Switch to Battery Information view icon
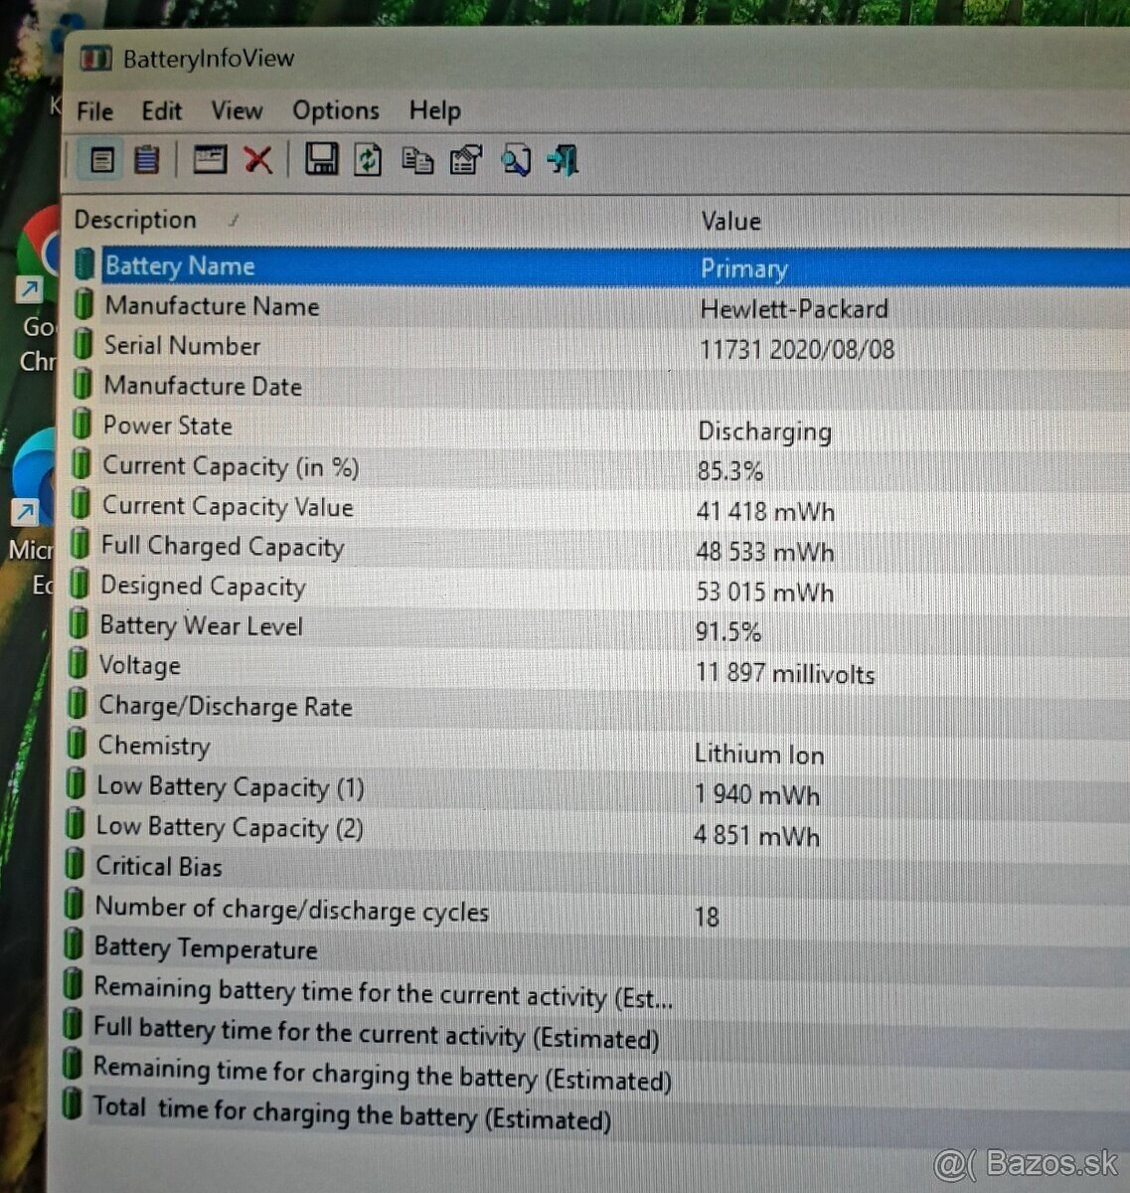The width and height of the screenshot is (1130, 1193). 101,159
